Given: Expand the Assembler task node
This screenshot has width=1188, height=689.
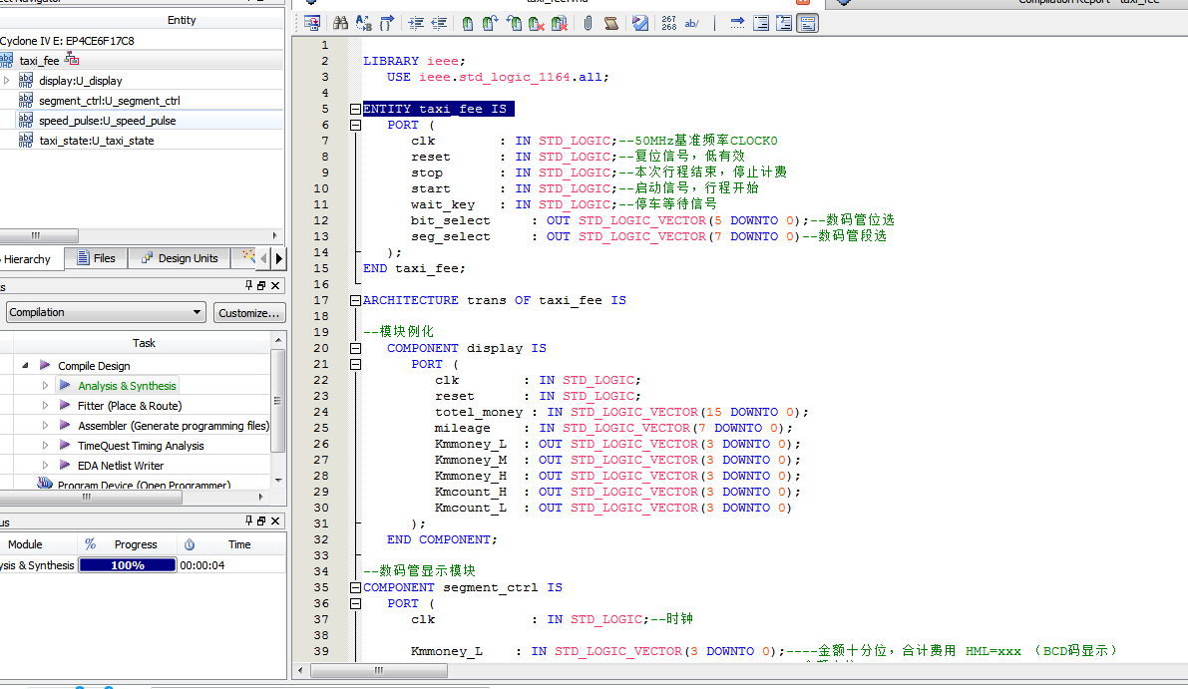Looking at the screenshot, I should pyautogui.click(x=45, y=426).
